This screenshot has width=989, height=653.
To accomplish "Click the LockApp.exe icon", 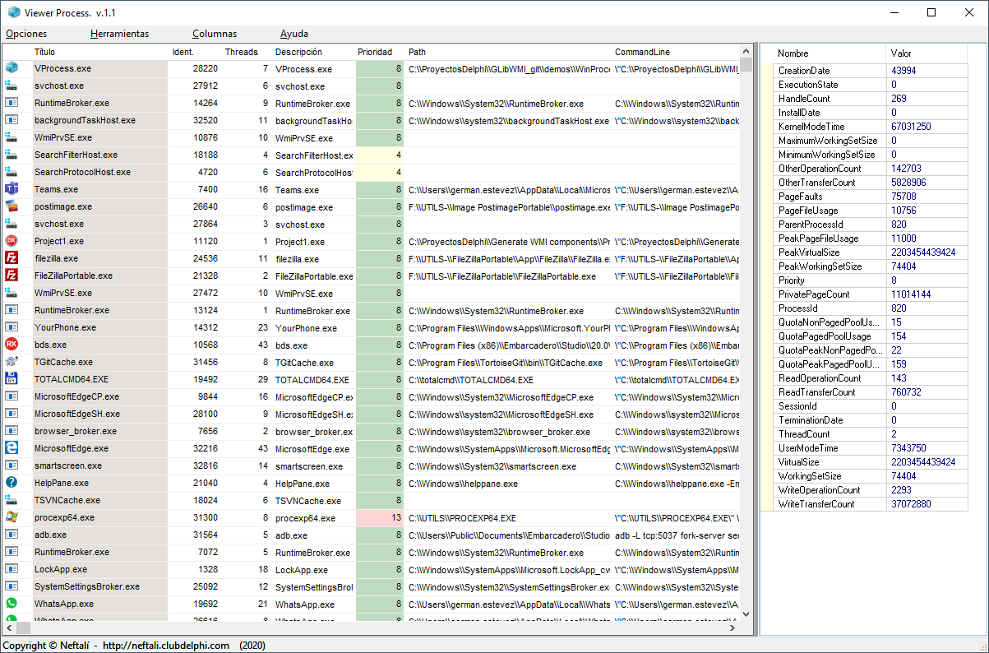I will 12,569.
